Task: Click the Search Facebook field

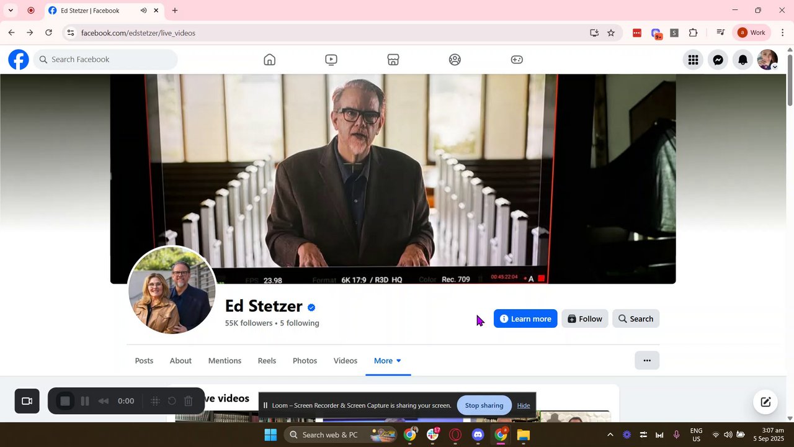Action: pyautogui.click(x=105, y=60)
